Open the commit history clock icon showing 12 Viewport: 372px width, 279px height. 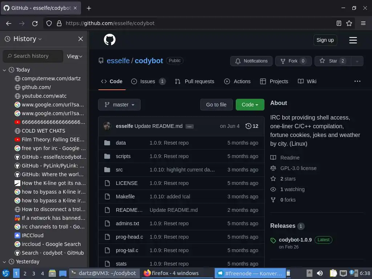coord(252,126)
